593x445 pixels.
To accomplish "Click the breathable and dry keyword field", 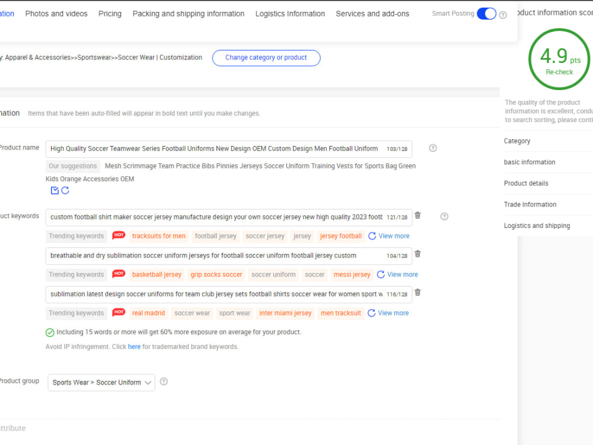I will pos(229,256).
